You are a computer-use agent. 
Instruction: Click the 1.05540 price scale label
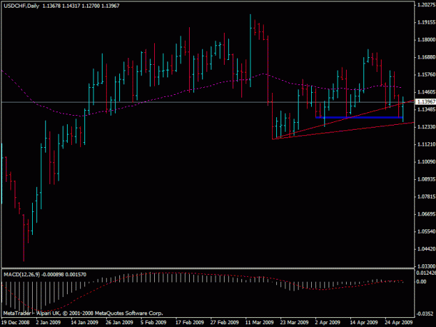(426, 231)
